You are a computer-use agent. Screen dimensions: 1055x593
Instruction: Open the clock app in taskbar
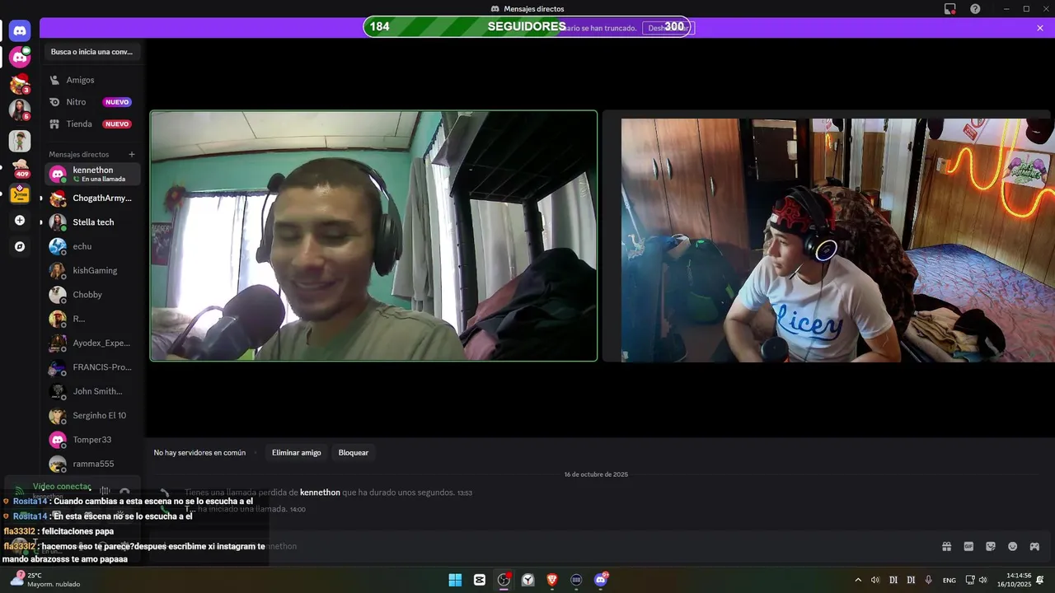tap(528, 580)
